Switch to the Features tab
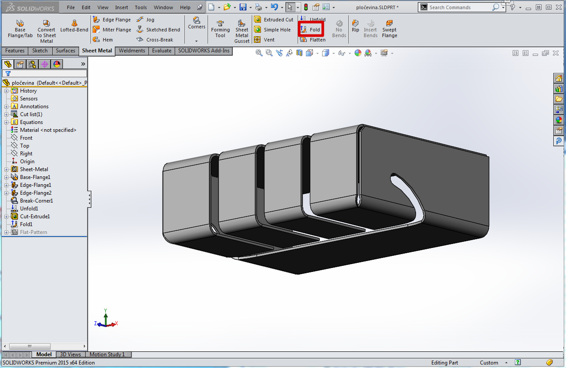This screenshot has width=566, height=368. point(15,51)
